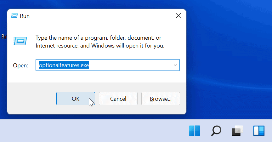The width and height of the screenshot is (272, 142).
Task: Click the large Run program icon
Action: tap(20, 41)
